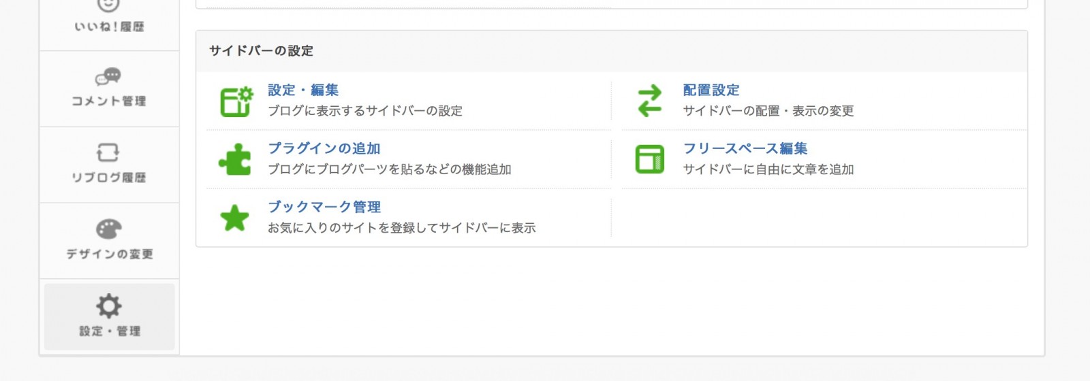This screenshot has height=381, width=1090.
Task: Select the 設定・管理 sidebar menu label
Action: point(110,331)
